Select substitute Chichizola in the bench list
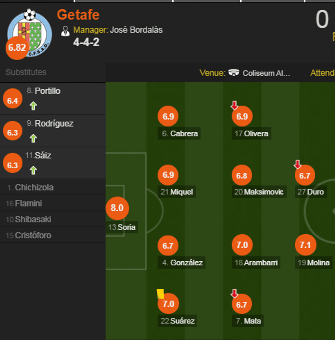 tap(34, 187)
